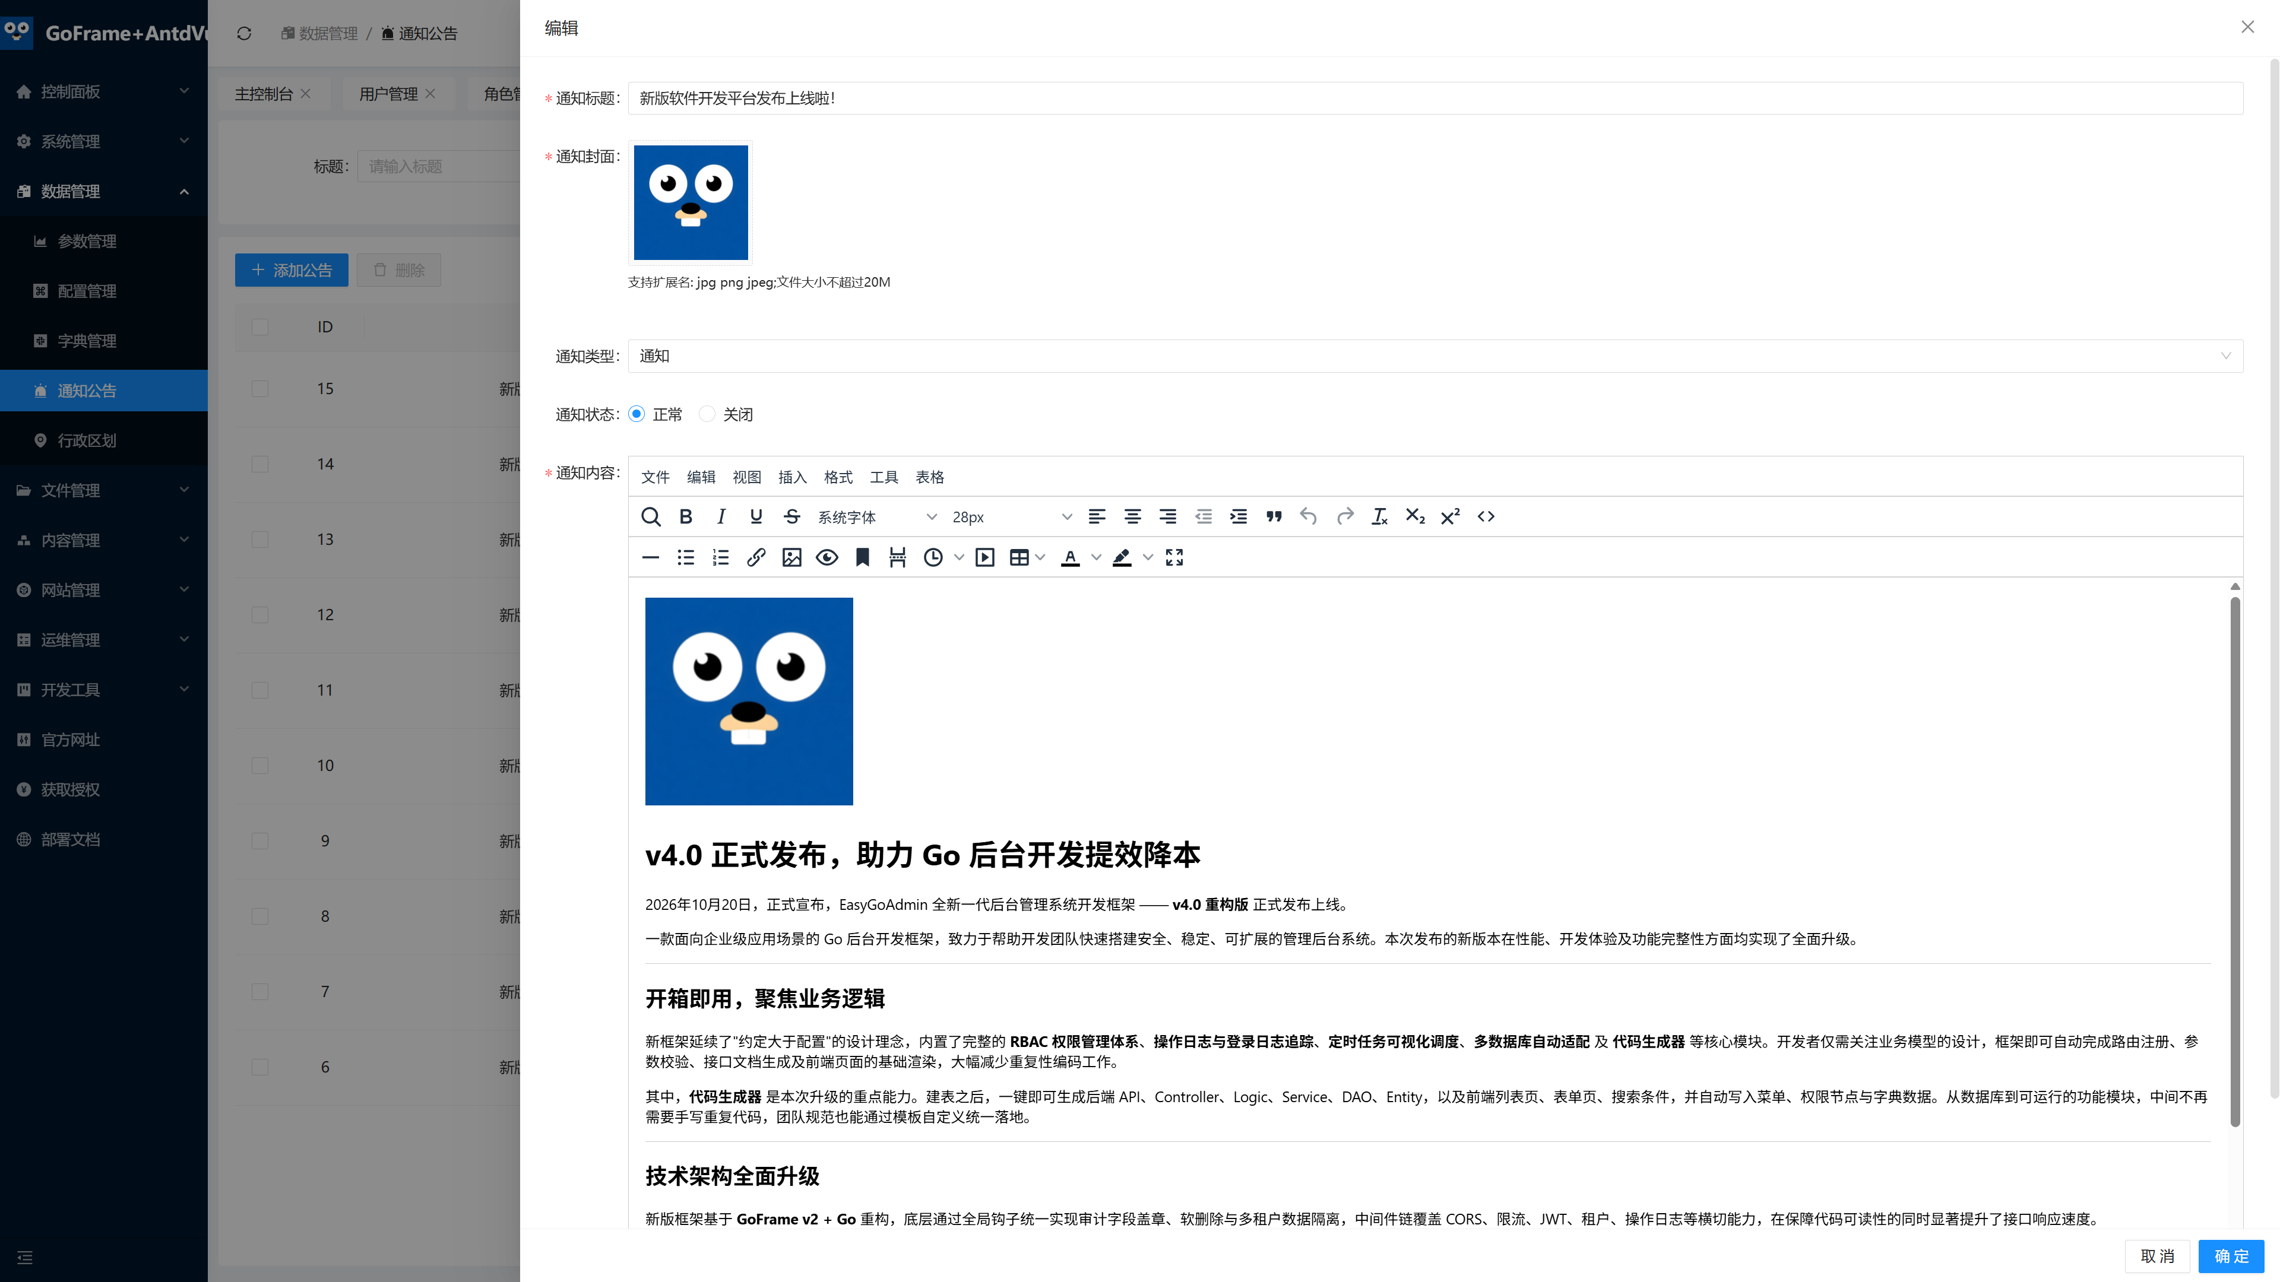Image resolution: width=2280 pixels, height=1282 pixels.
Task: Clear formatting of selected text
Action: tap(1380, 517)
